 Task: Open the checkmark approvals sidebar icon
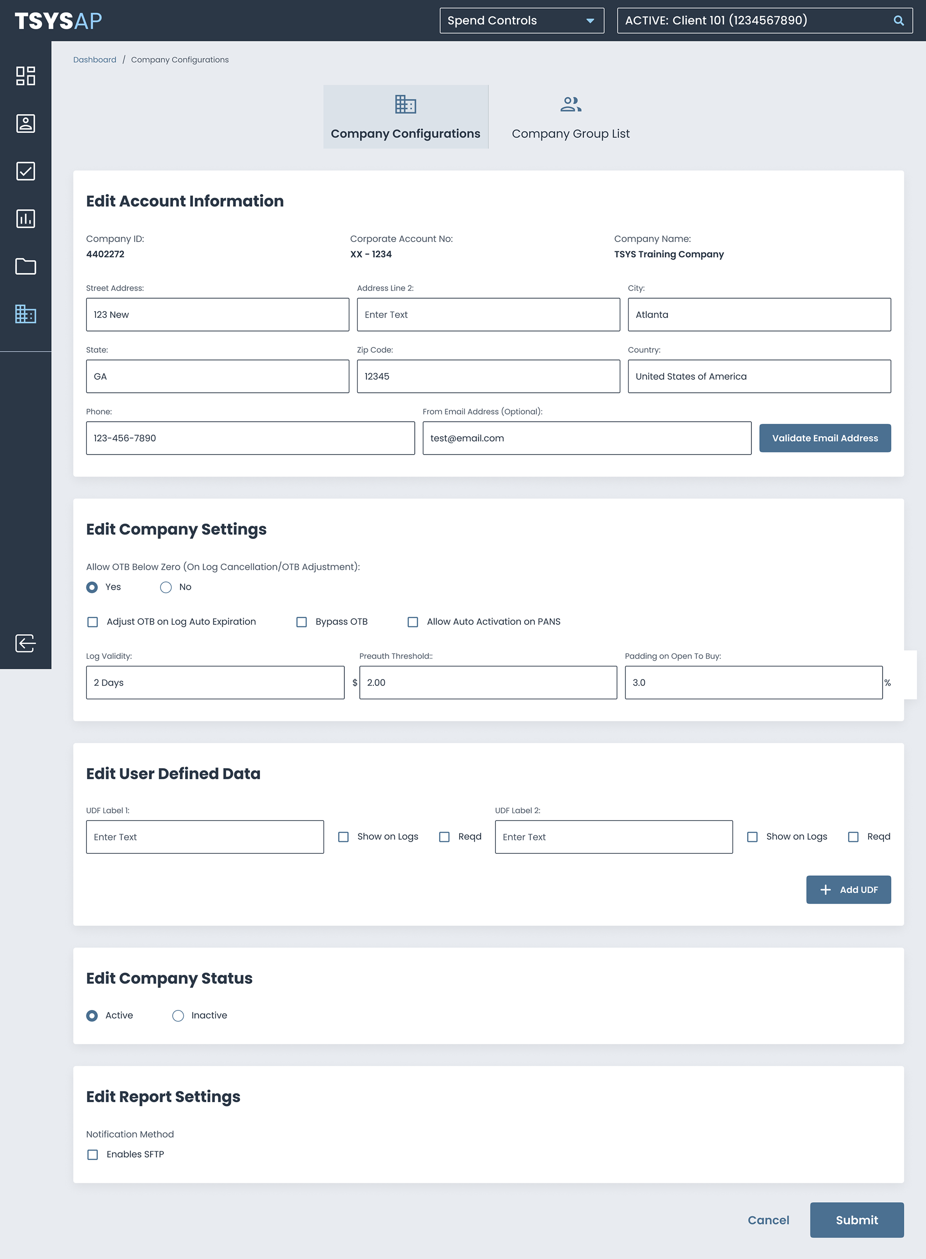[26, 171]
